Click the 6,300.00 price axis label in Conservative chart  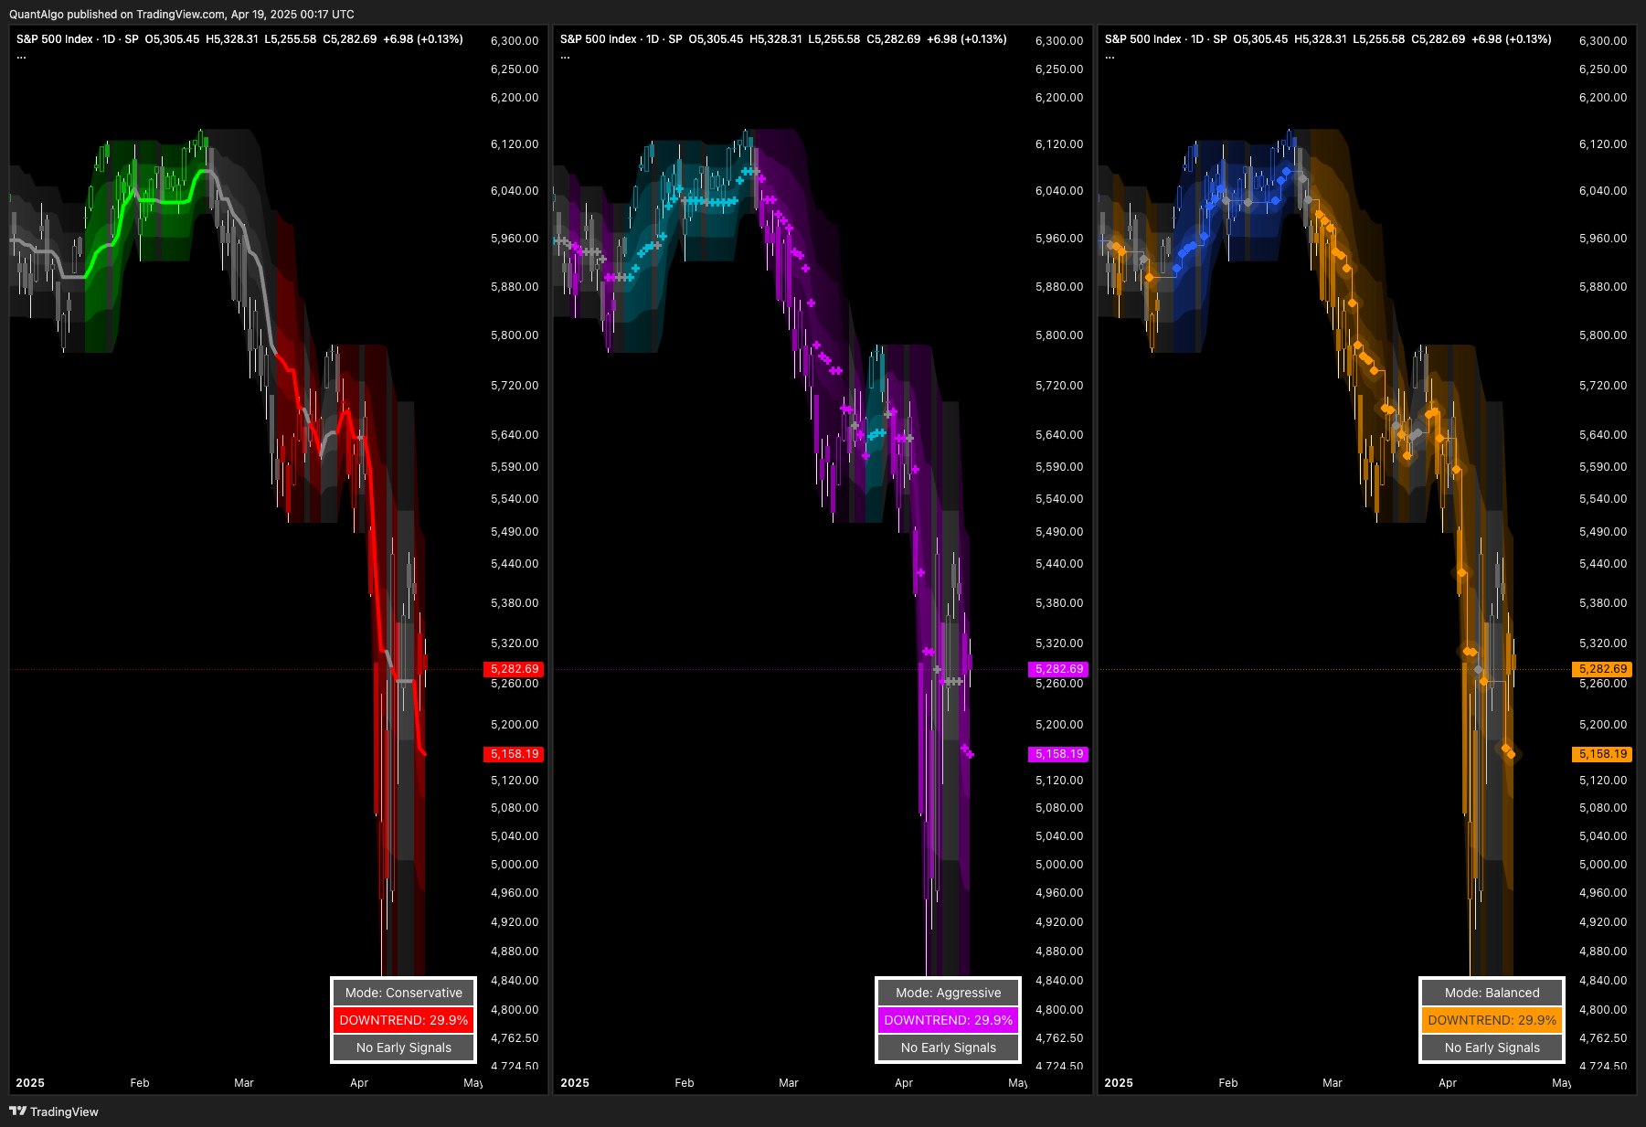coord(515,41)
